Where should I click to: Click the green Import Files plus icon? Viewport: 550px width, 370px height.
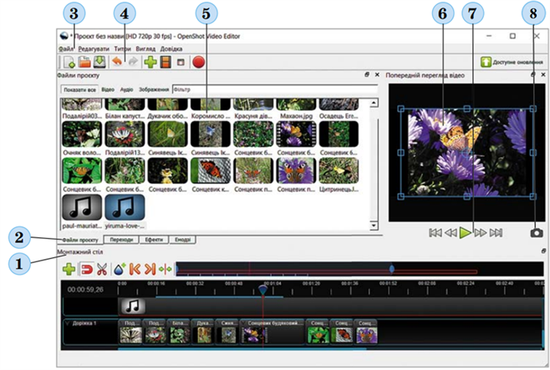[x=150, y=62]
